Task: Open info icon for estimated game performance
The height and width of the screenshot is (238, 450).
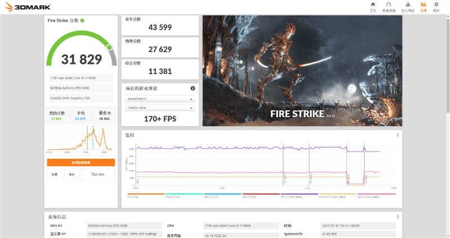Action: (192, 88)
